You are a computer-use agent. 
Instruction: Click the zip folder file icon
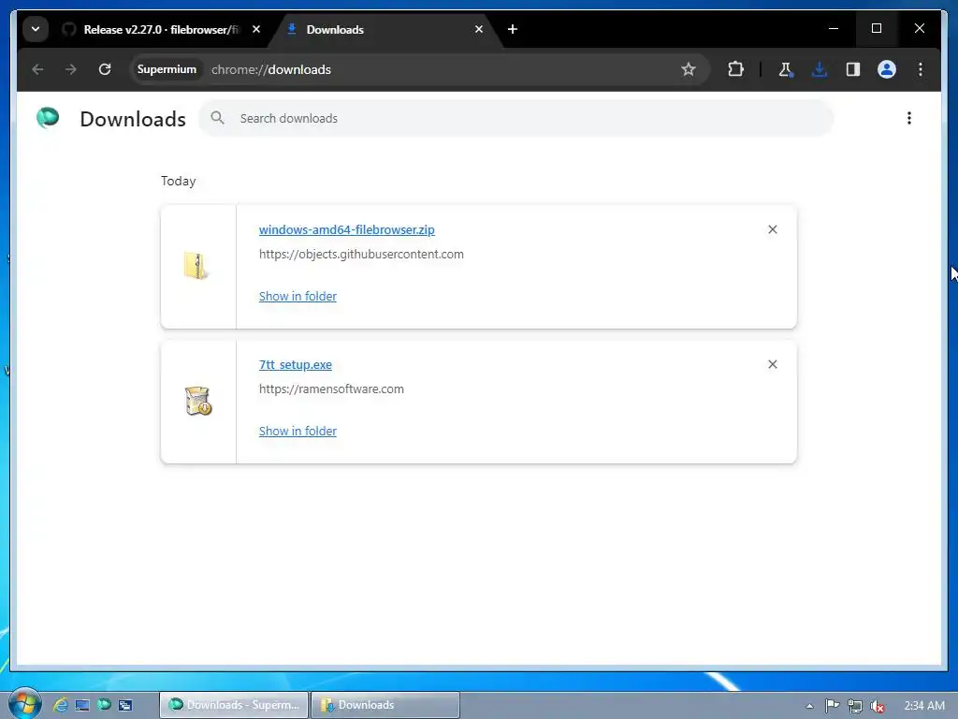pos(196,266)
